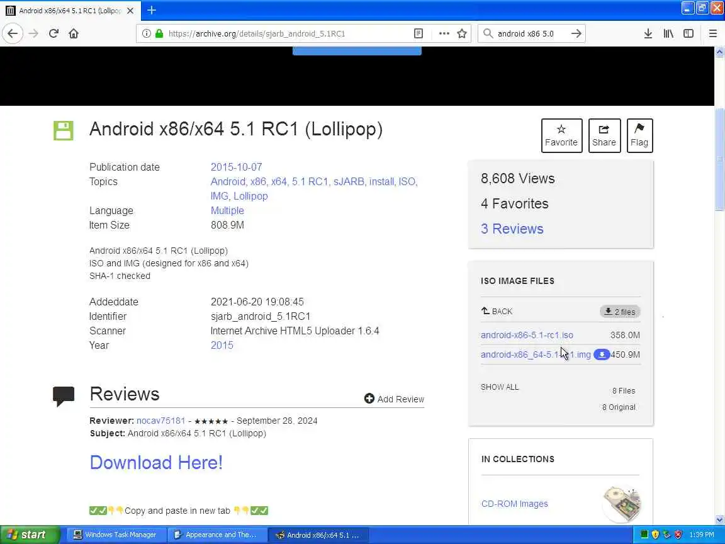Screen dimensions: 725x544
Task: Click the 1:39 PM taskbar clock
Action: (702, 535)
